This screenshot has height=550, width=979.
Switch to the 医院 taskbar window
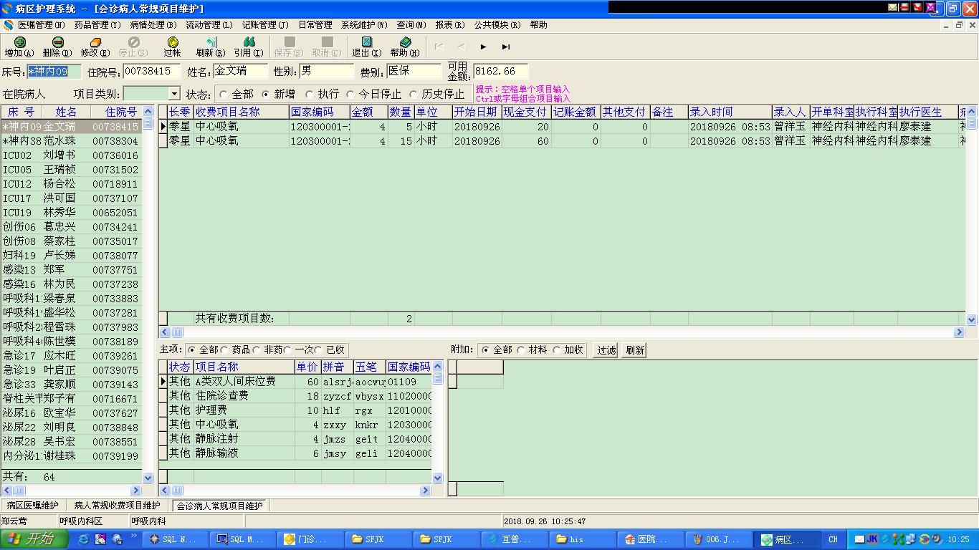[x=649, y=539]
